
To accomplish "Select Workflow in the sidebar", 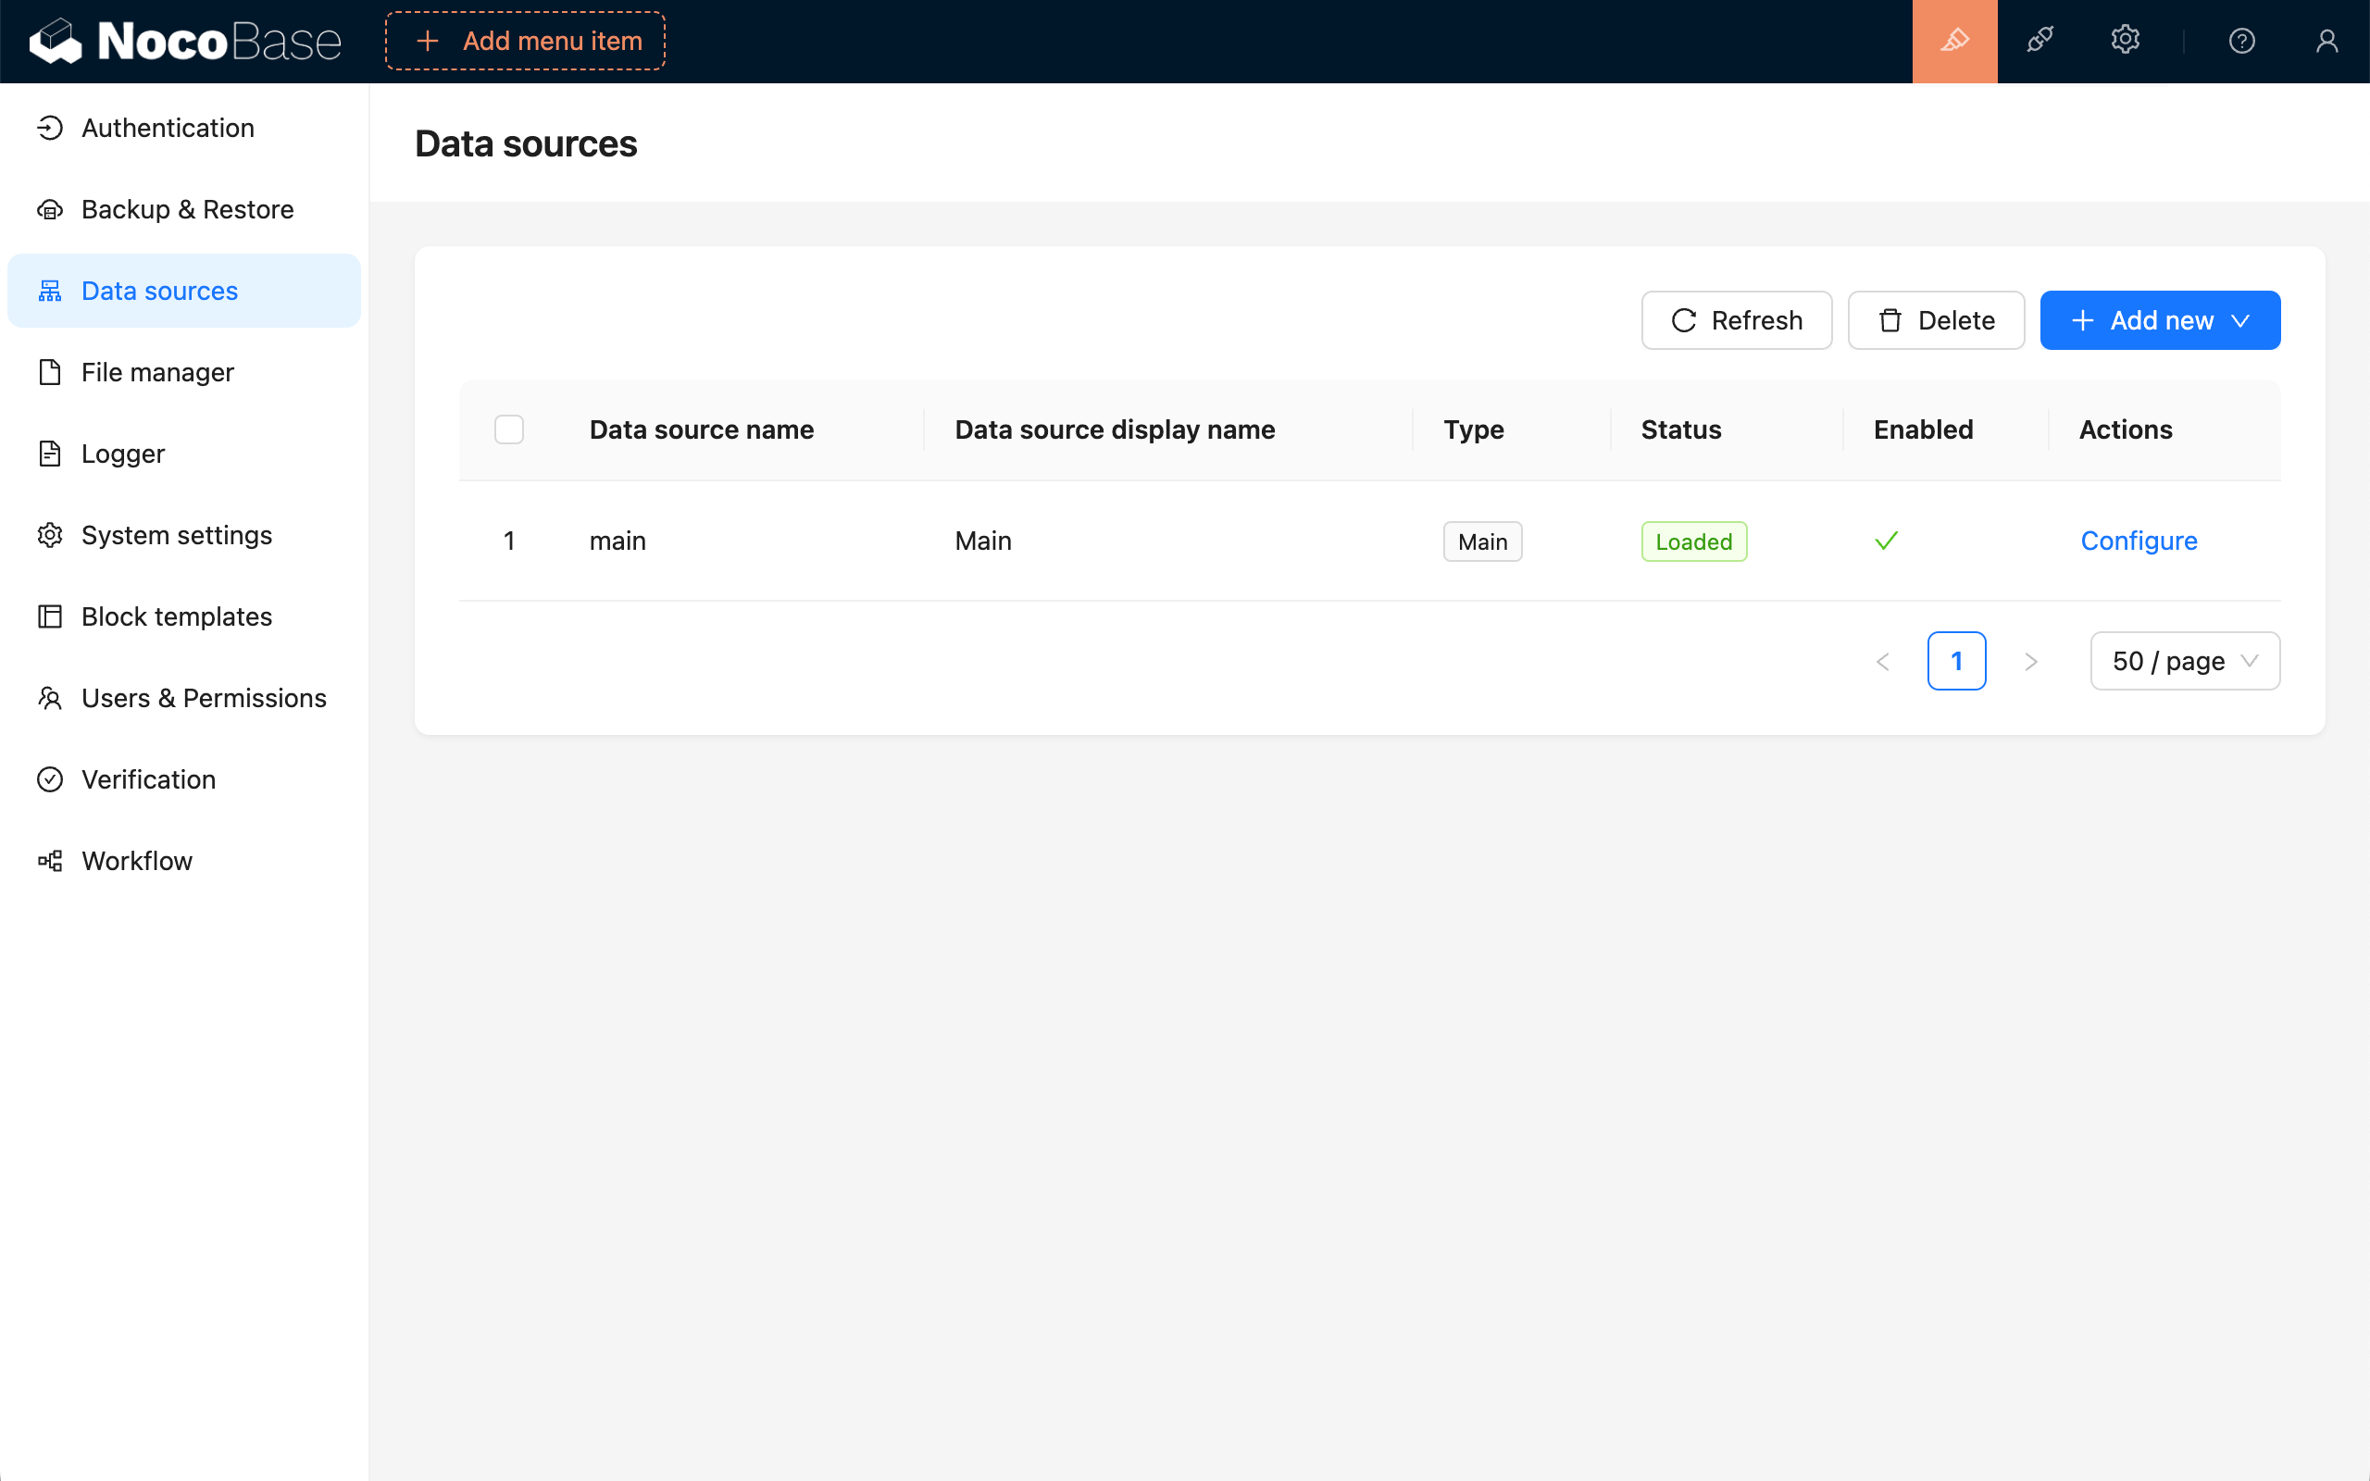I will (137, 861).
